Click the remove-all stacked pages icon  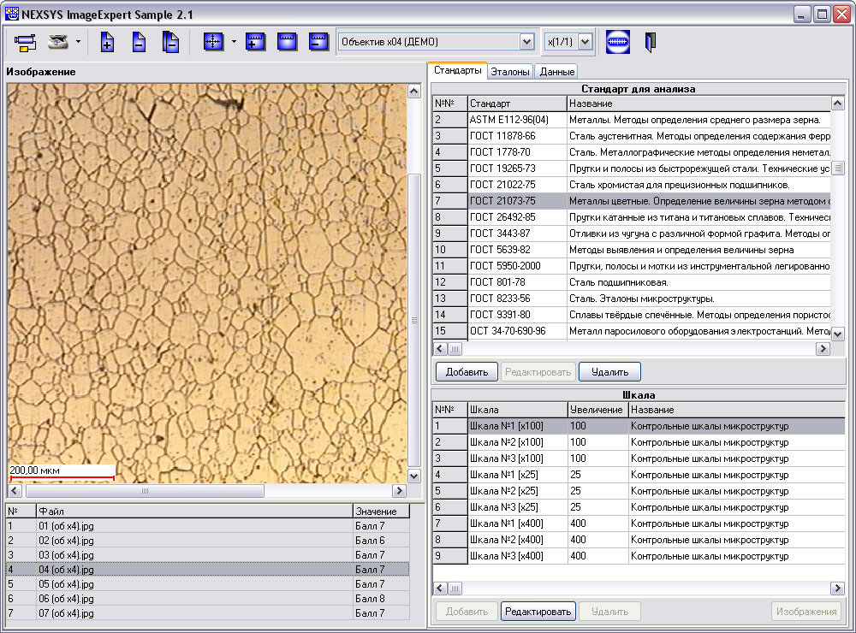tap(170, 42)
